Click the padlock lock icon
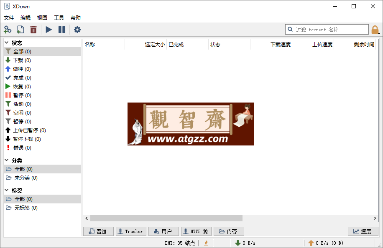 coord(375,30)
